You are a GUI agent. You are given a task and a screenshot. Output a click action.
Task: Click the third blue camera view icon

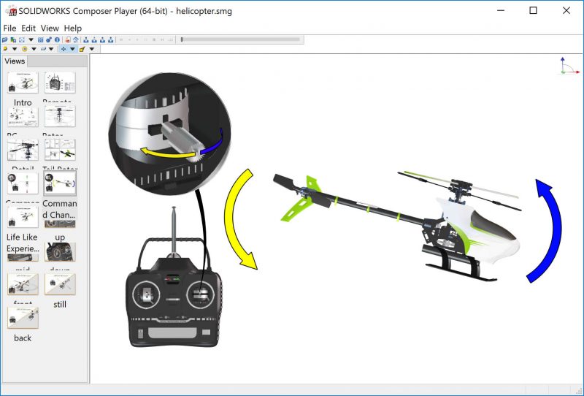[x=102, y=40]
